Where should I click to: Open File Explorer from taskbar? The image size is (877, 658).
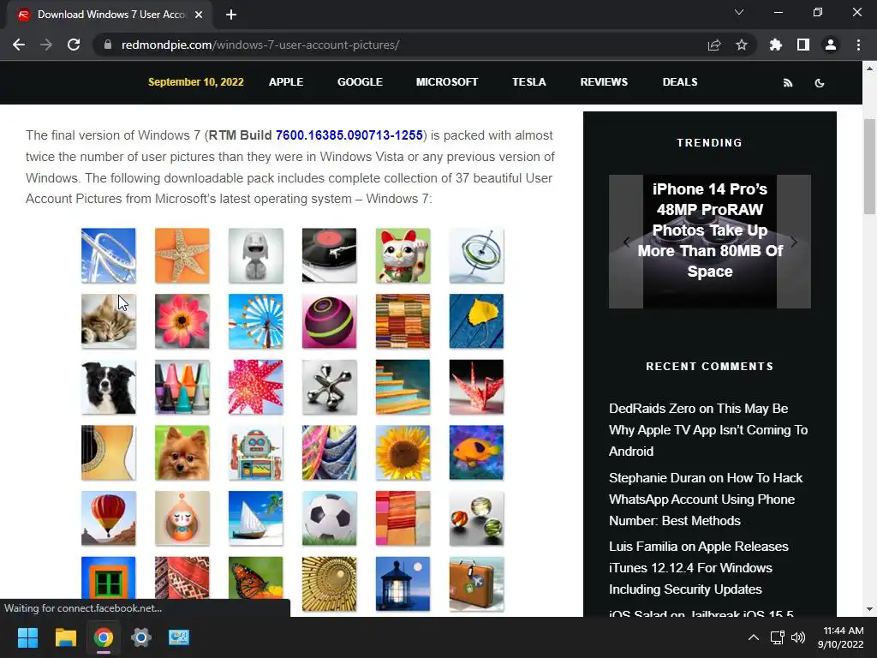65,637
